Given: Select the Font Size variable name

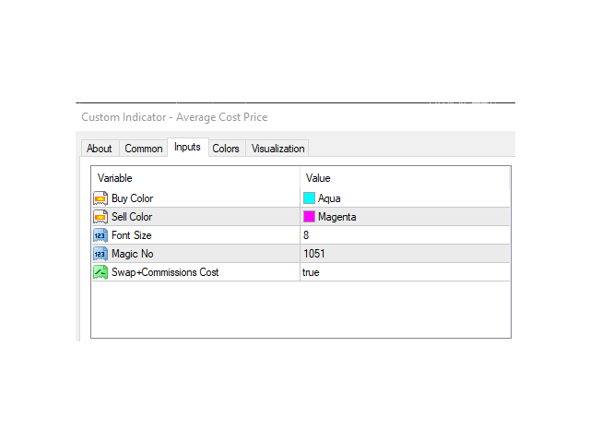Looking at the screenshot, I should tap(131, 235).
